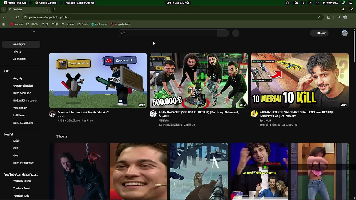This screenshot has width=356, height=200.
Task: Open YouTube Kids link
Action: (x=21, y=196)
